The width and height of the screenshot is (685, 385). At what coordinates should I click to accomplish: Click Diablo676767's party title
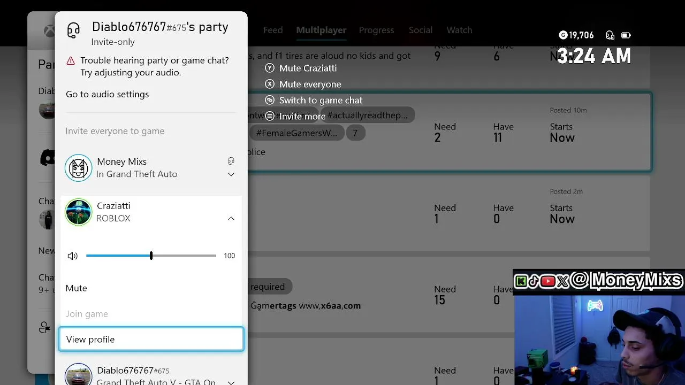[x=160, y=27]
